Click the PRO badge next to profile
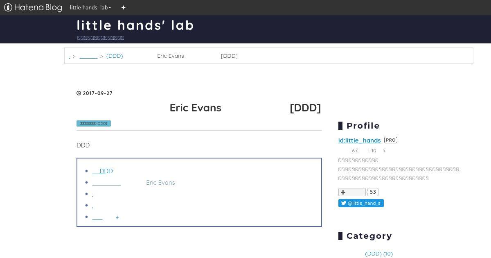Screen dimensions: 491x258 click(x=391, y=140)
